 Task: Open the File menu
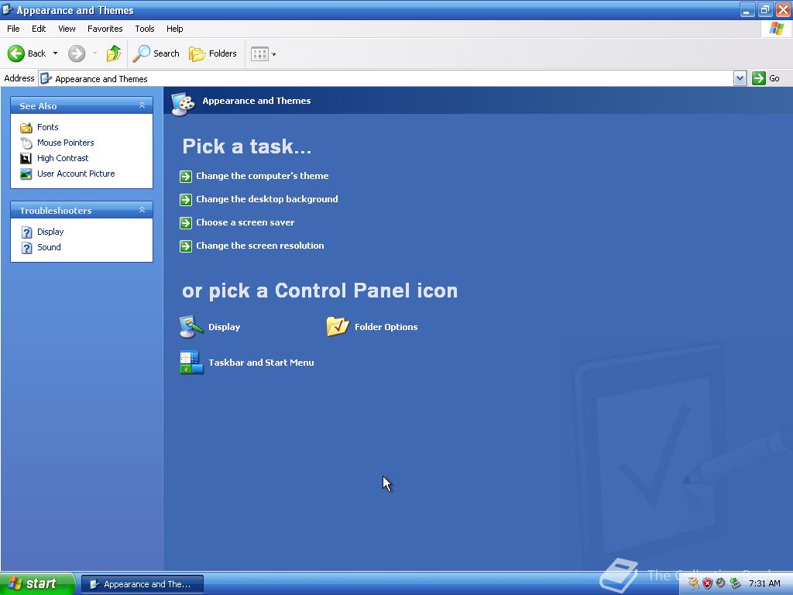(13, 29)
